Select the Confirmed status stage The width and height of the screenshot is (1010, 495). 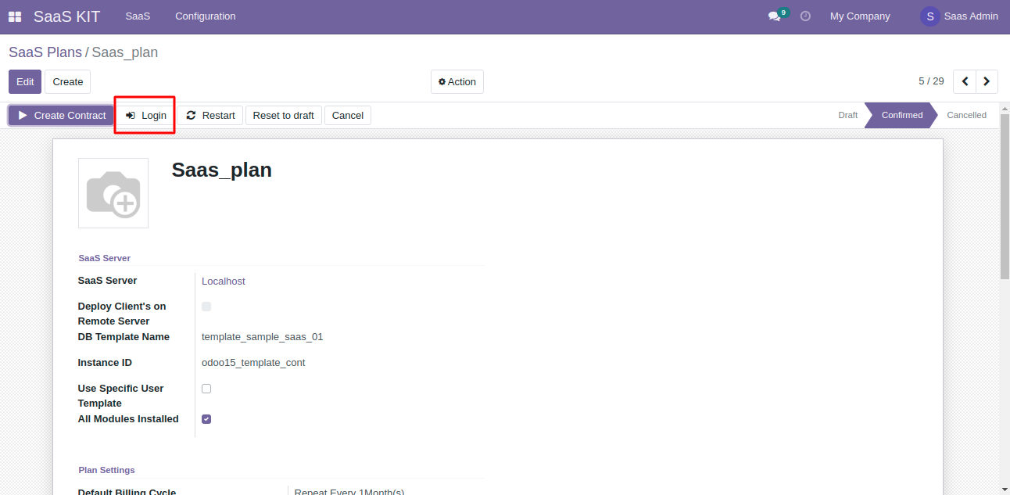(902, 115)
